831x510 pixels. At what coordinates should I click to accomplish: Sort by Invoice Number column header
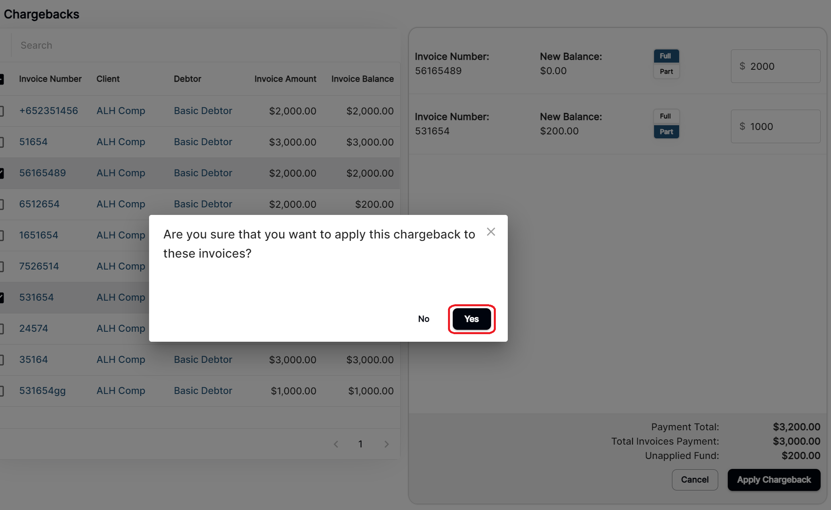50,79
